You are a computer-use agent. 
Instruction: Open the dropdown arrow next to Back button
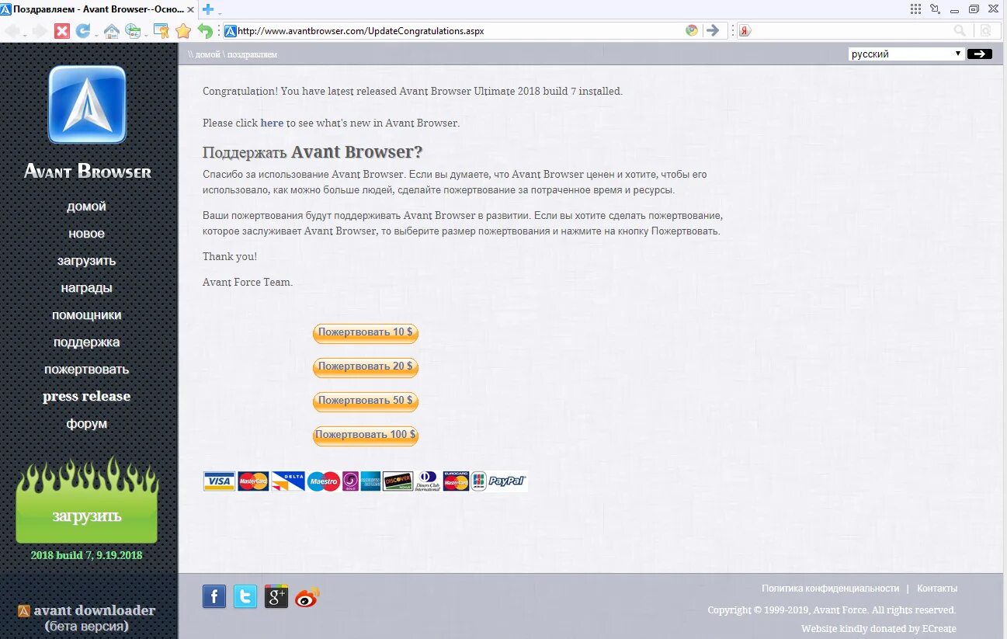[x=25, y=34]
